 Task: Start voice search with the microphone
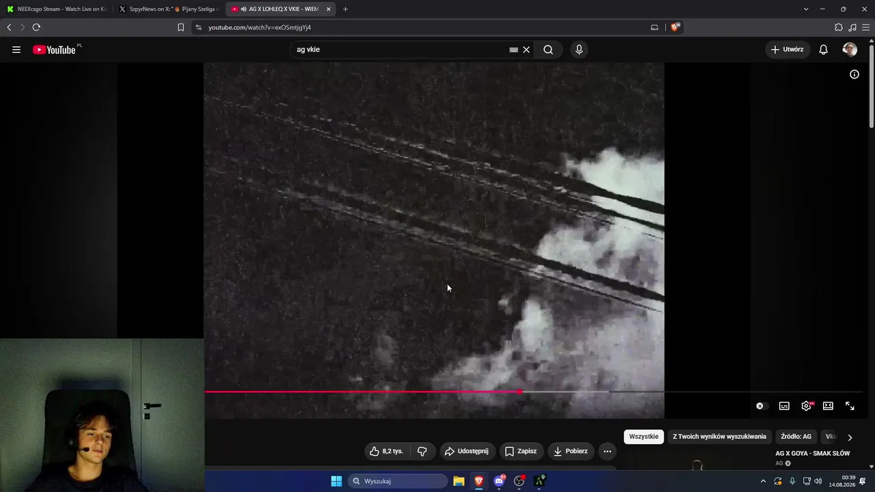579,50
